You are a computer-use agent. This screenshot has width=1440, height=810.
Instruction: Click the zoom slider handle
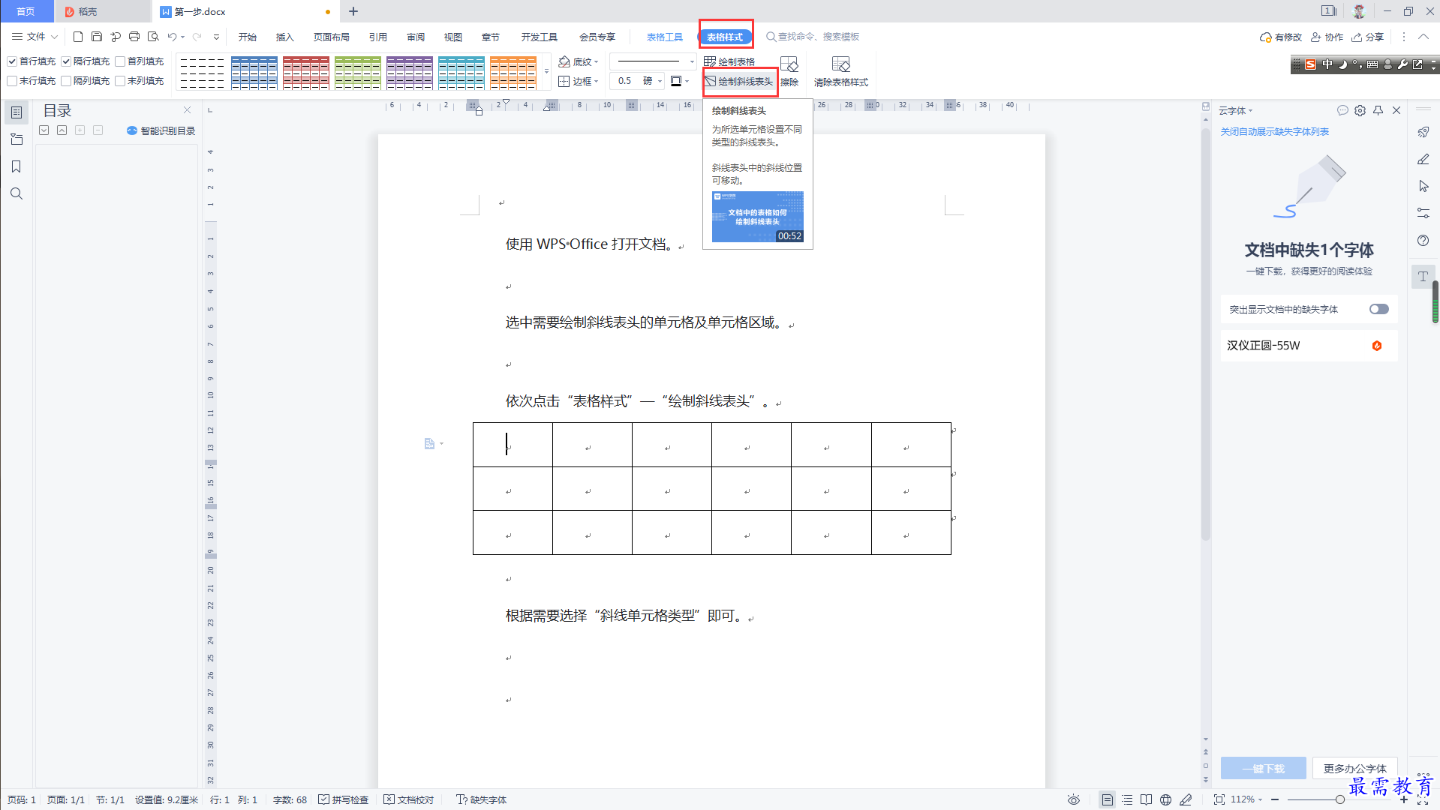click(x=1339, y=799)
